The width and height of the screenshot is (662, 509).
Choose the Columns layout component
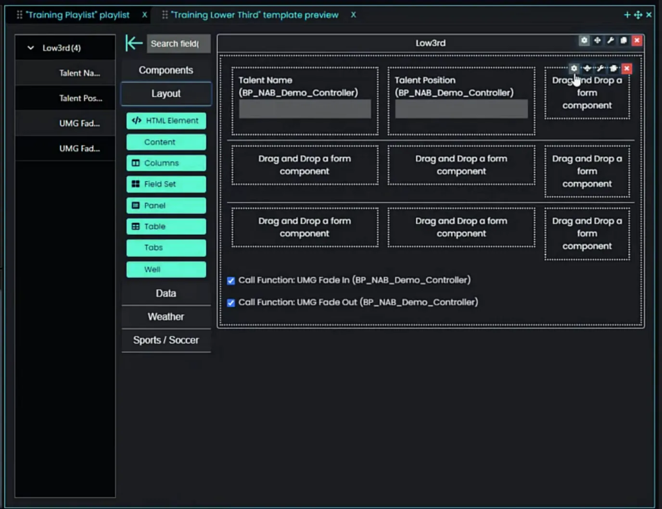point(166,163)
